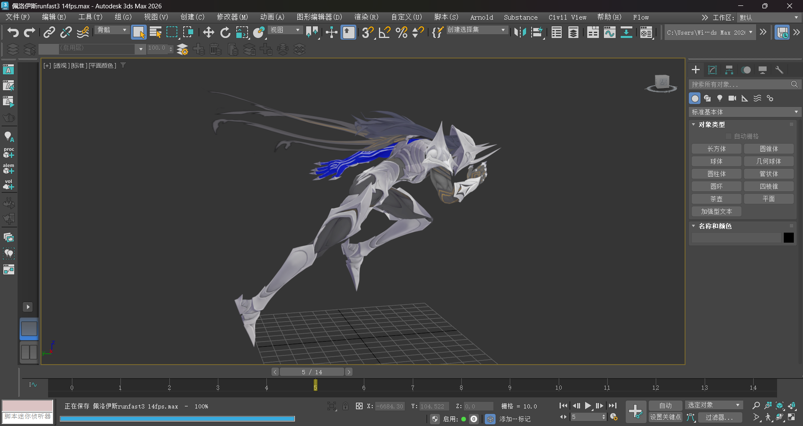The image size is (803, 426).
Task: Select the Helpers category icon
Action: (745, 98)
